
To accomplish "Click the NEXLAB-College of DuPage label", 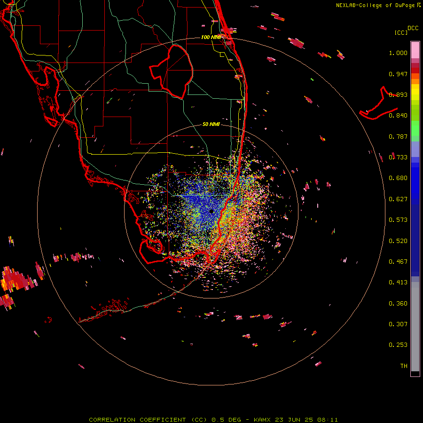I will coord(378,5).
